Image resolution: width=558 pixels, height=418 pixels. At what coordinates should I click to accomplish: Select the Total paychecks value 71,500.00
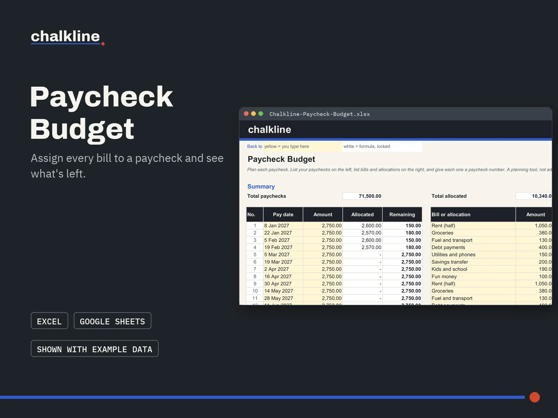point(362,196)
